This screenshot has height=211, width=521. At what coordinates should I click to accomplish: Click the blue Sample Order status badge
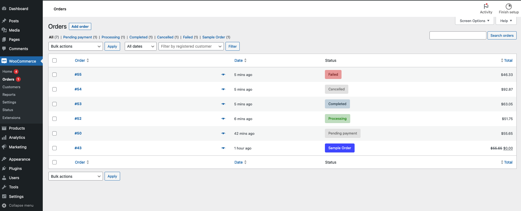pyautogui.click(x=339, y=148)
